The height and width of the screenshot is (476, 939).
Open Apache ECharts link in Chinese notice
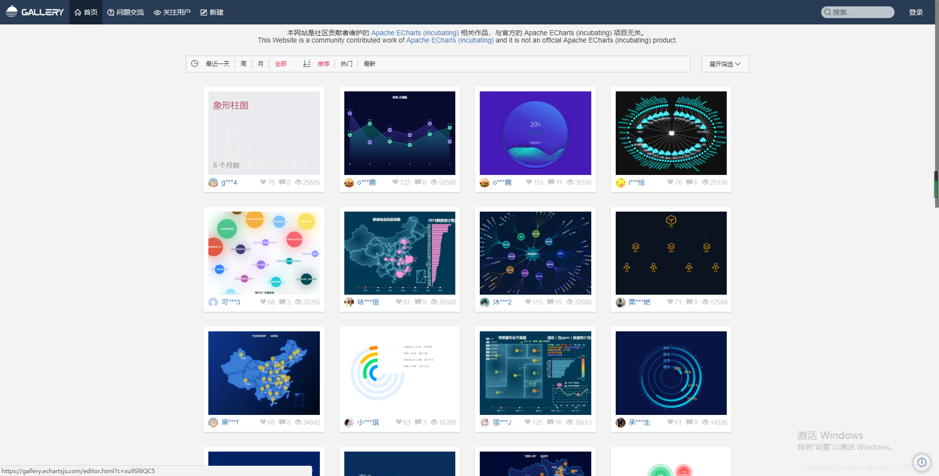(x=415, y=33)
